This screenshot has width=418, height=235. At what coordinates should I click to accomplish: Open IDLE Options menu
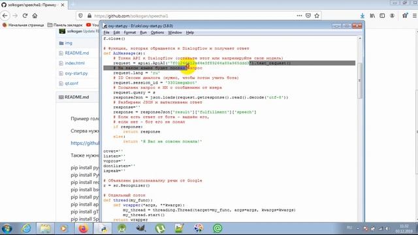click(x=157, y=33)
